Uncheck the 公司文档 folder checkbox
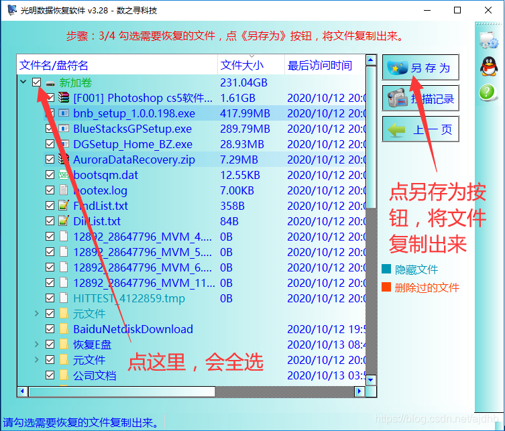The height and width of the screenshot is (431, 505). (50, 375)
